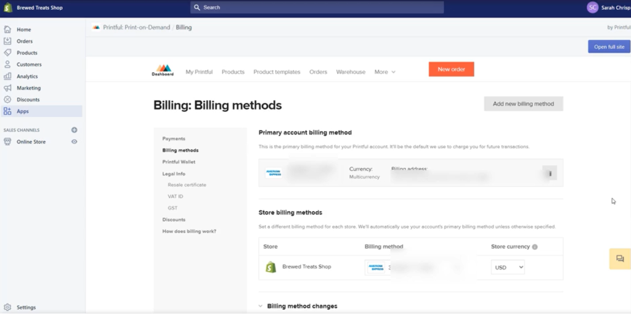Click the Online Store storefront icon

[x=7, y=142]
